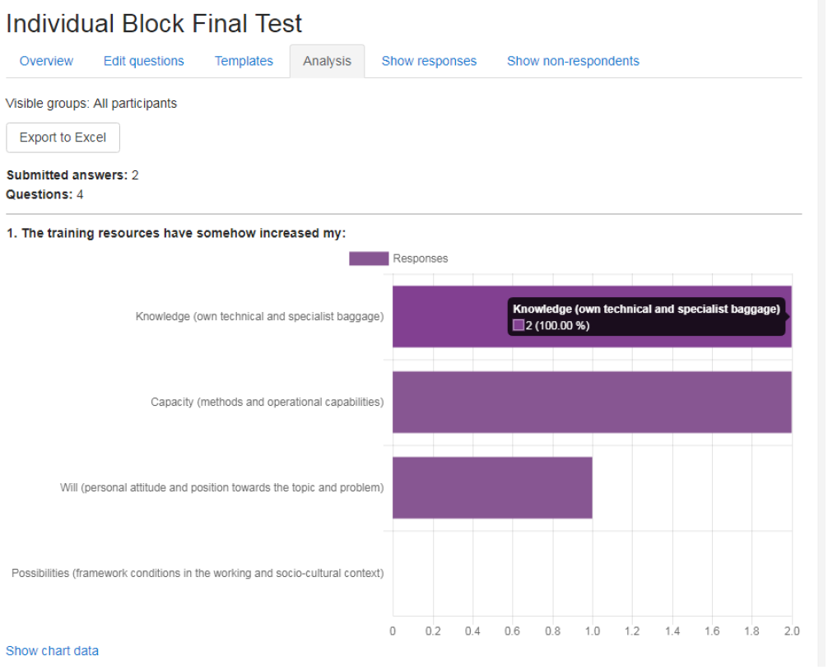This screenshot has height=670, width=828.
Task: Open the Edit questions tab
Action: click(143, 60)
